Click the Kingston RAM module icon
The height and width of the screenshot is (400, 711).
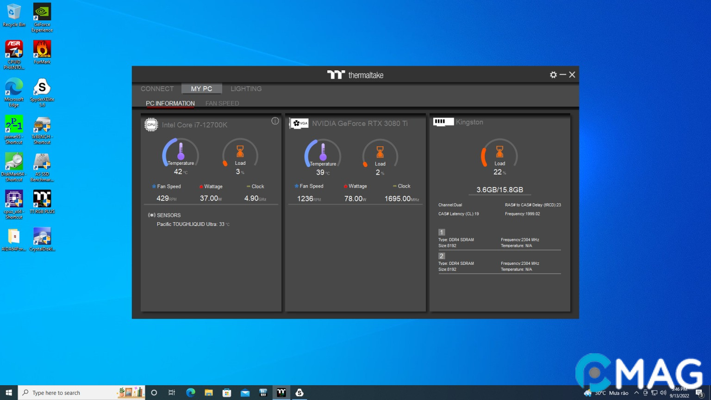(443, 122)
